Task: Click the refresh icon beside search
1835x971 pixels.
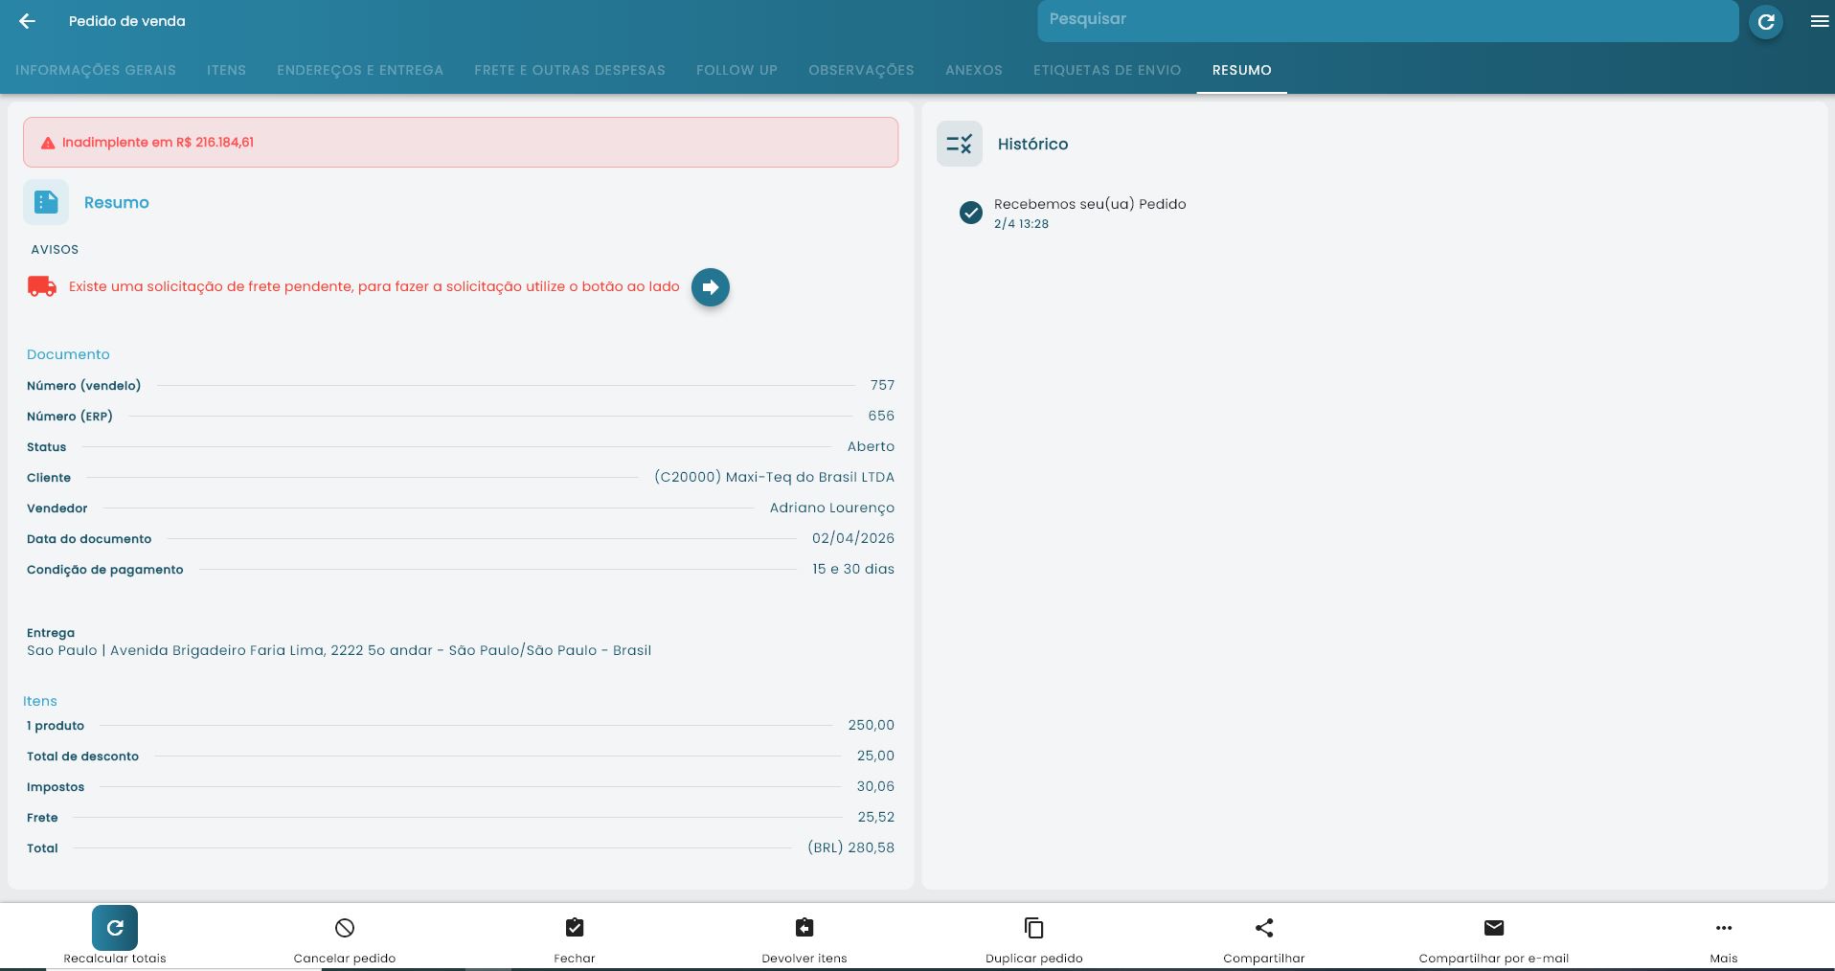Action: (1765, 21)
